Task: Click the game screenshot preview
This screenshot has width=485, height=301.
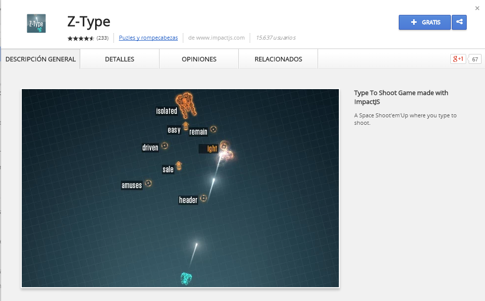Action: pos(180,188)
